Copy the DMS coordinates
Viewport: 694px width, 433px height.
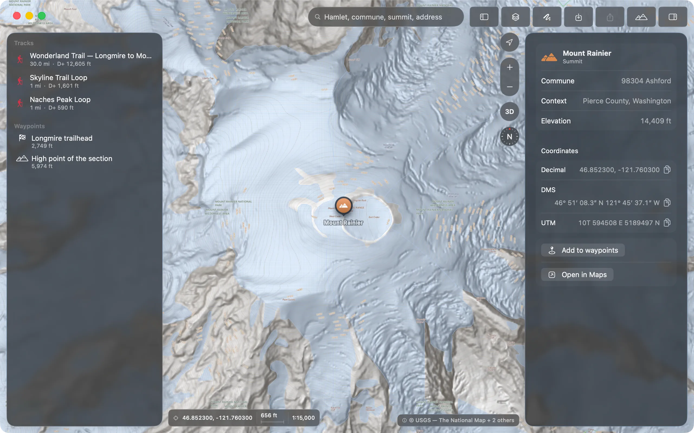667,203
